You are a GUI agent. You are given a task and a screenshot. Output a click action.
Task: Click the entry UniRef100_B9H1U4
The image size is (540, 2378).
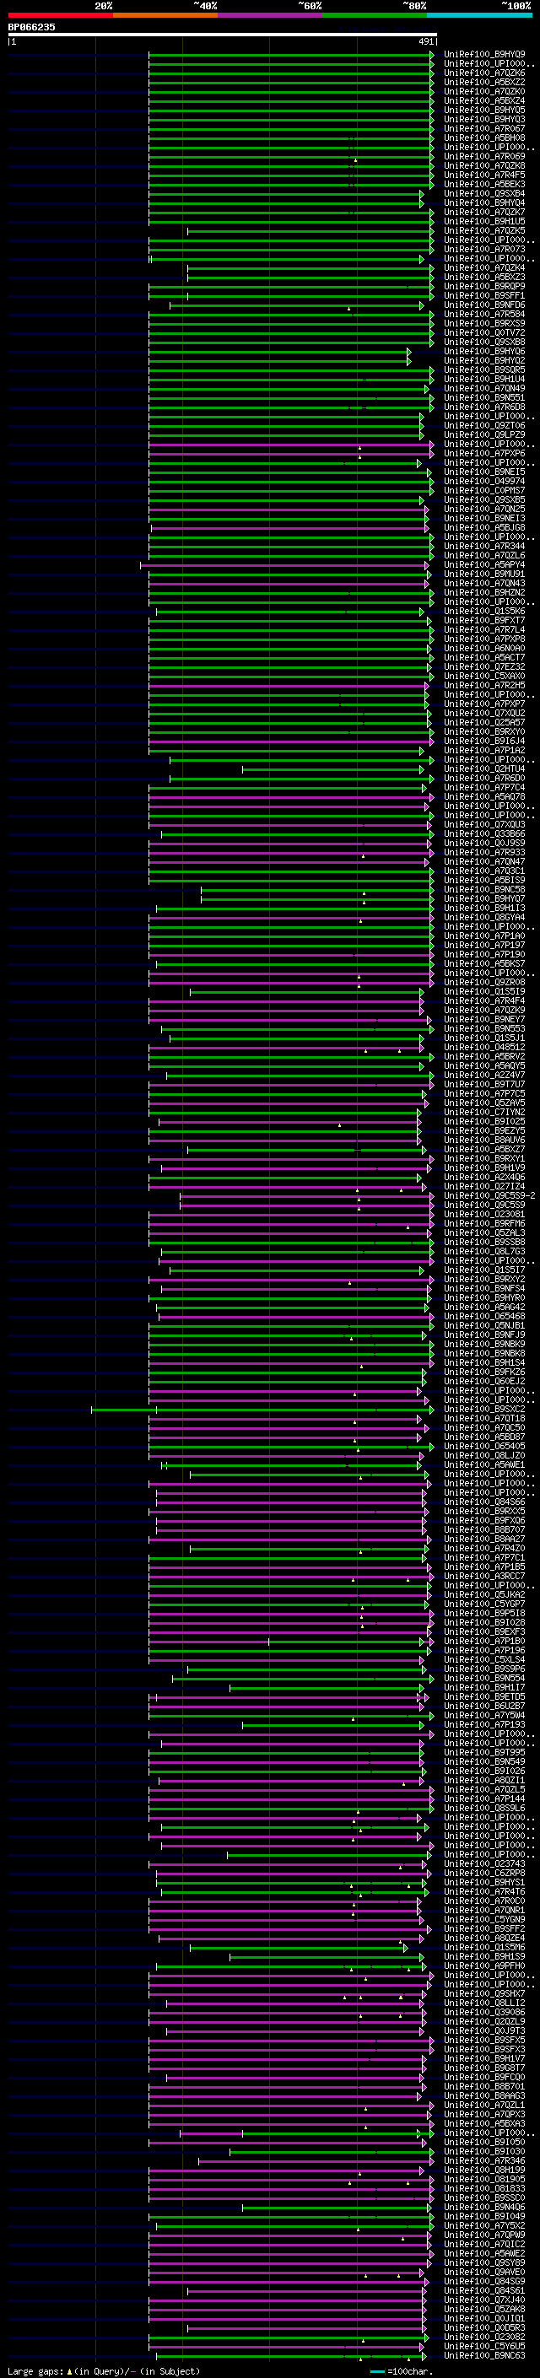click(x=484, y=380)
